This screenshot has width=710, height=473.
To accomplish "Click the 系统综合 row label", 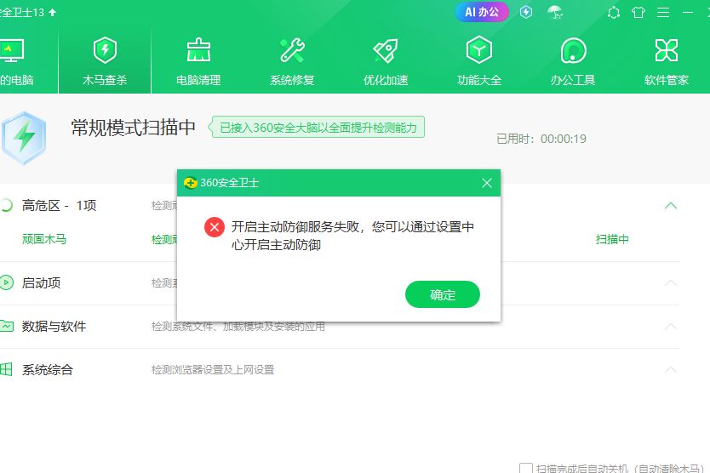I will click(x=48, y=370).
